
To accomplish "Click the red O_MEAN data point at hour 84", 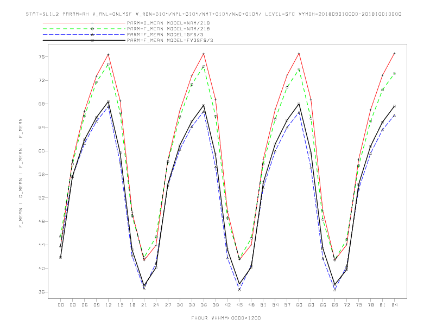I will pyautogui.click(x=394, y=53).
